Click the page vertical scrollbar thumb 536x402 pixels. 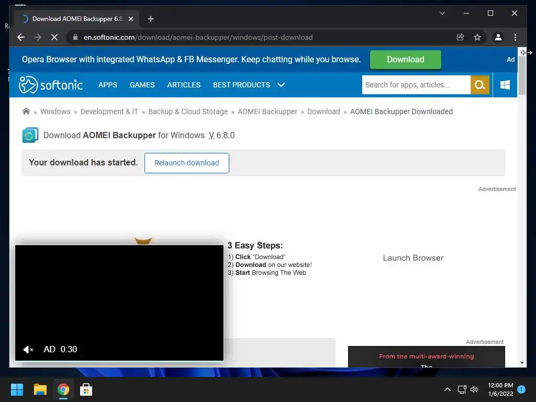click(522, 75)
